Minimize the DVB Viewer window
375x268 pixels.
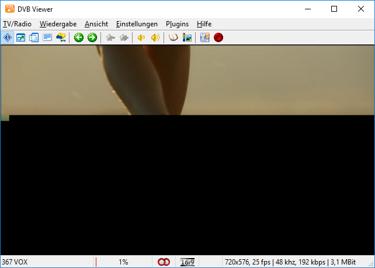308,9
